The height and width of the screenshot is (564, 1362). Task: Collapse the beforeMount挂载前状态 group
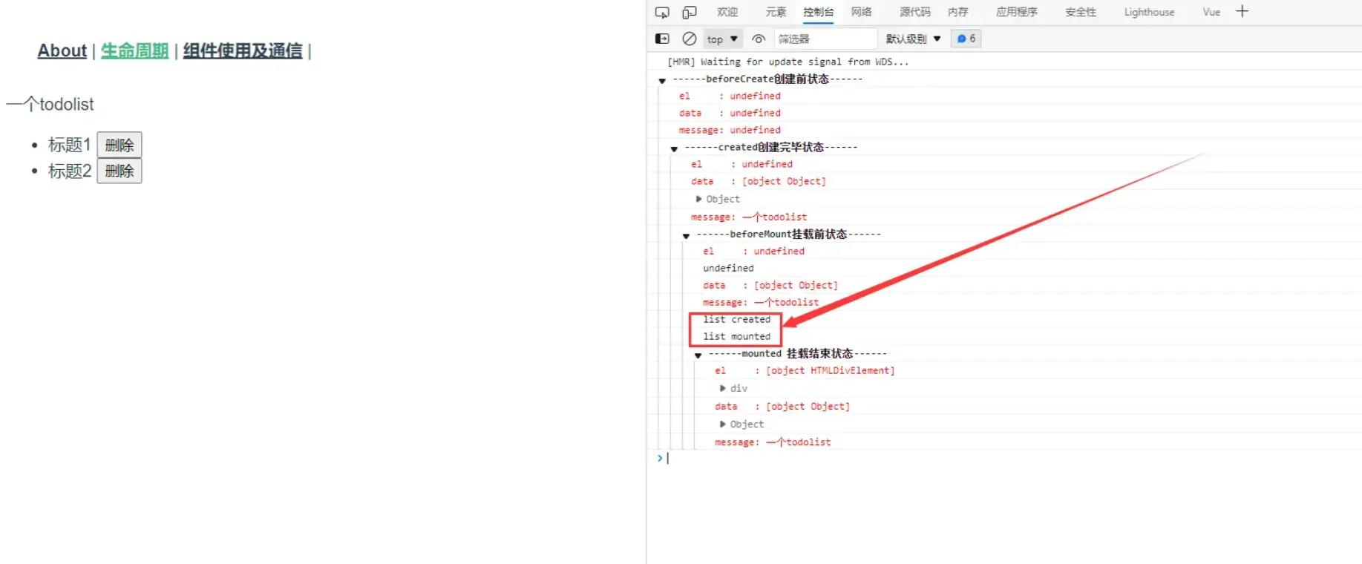click(x=686, y=235)
